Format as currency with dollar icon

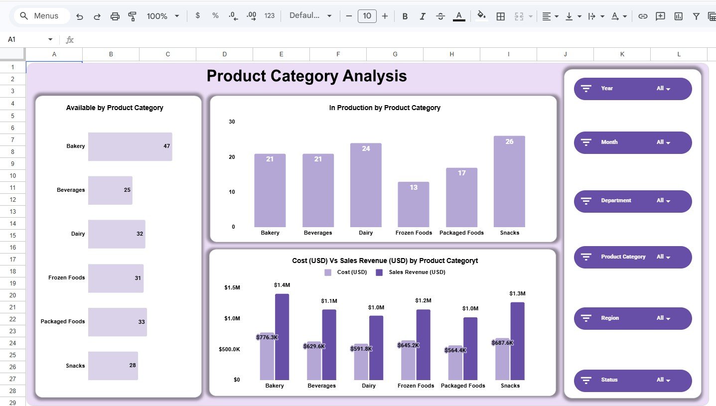(198, 16)
